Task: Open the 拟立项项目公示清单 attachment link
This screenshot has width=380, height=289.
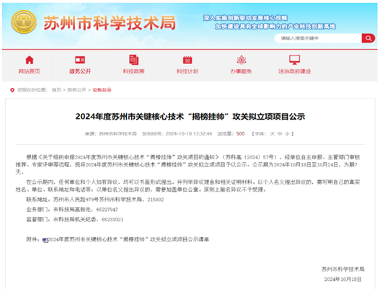Action: tap(128, 239)
